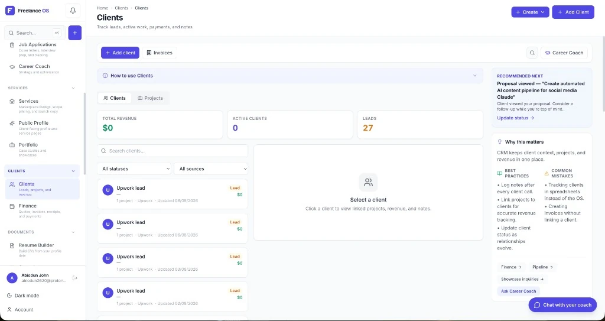Click the Add Client button in the header
Image resolution: width=605 pixels, height=321 pixels.
click(573, 12)
